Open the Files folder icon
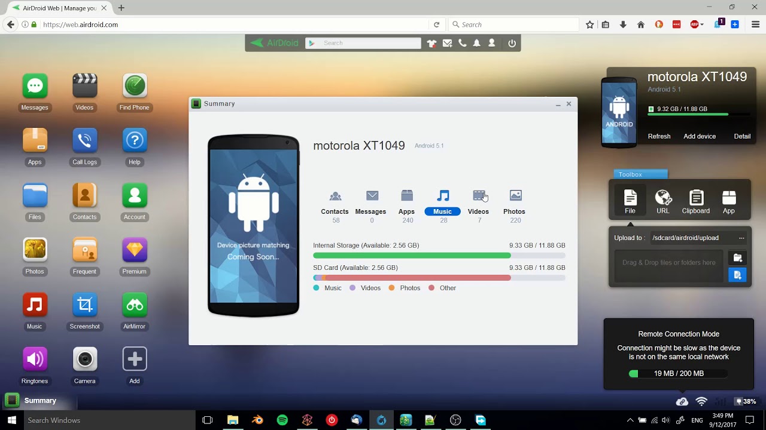This screenshot has height=430, width=766. 35,195
